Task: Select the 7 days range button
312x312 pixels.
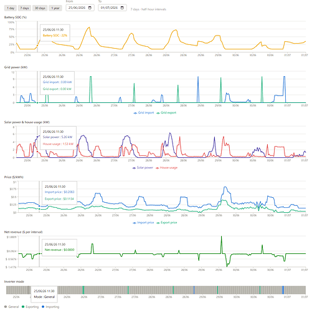Action: [x=24, y=8]
